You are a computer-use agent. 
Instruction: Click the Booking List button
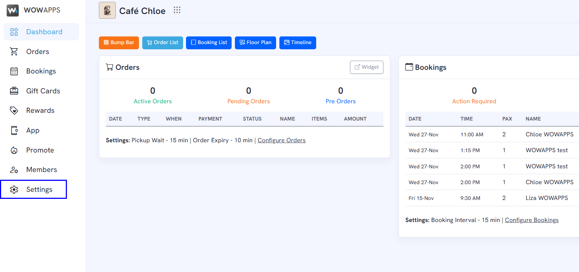pyautogui.click(x=209, y=43)
